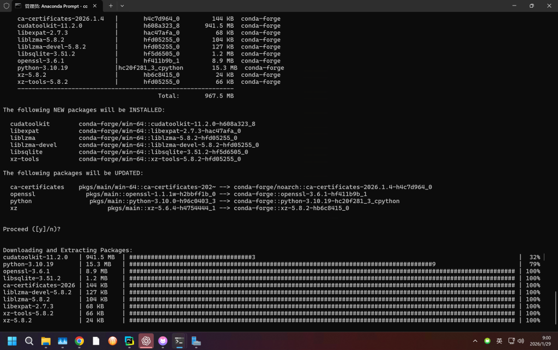Viewport: 558px width, 350px height.
Task: Open the orange sphere app in taskbar
Action: click(x=113, y=341)
